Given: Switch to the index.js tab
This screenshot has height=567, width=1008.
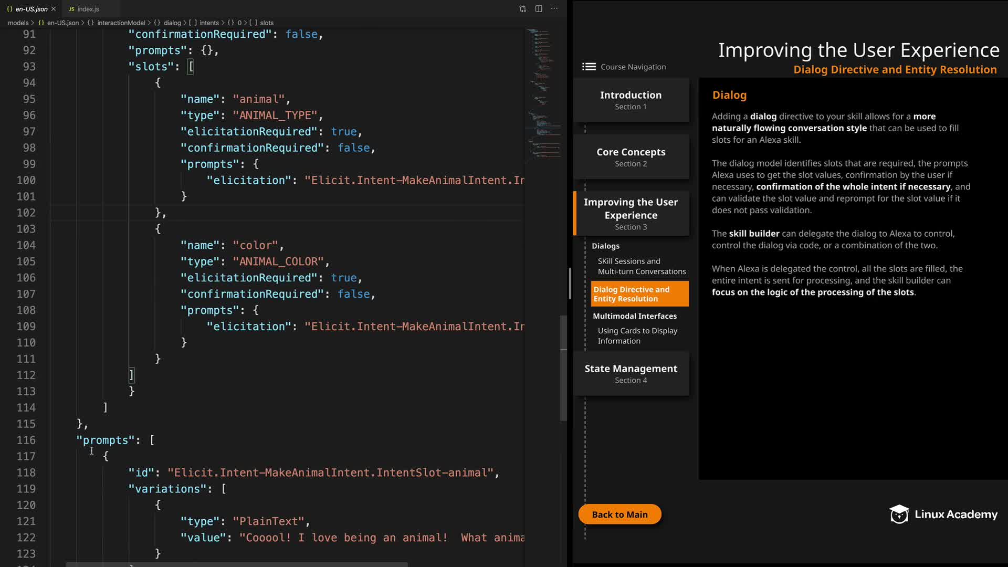Looking at the screenshot, I should [x=88, y=9].
